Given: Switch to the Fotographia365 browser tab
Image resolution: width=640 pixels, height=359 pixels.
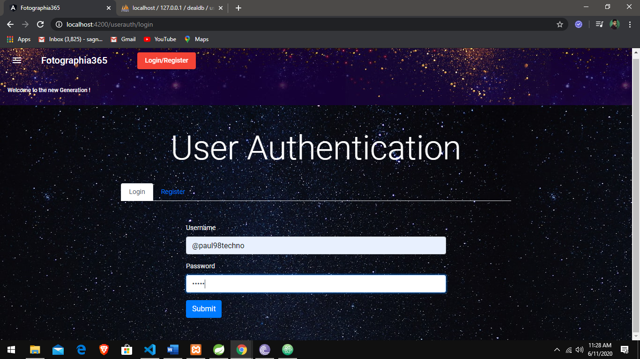Looking at the screenshot, I should (60, 8).
